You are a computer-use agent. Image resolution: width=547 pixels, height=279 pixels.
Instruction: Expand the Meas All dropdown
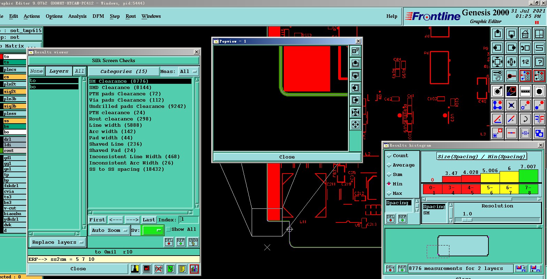coord(188,72)
